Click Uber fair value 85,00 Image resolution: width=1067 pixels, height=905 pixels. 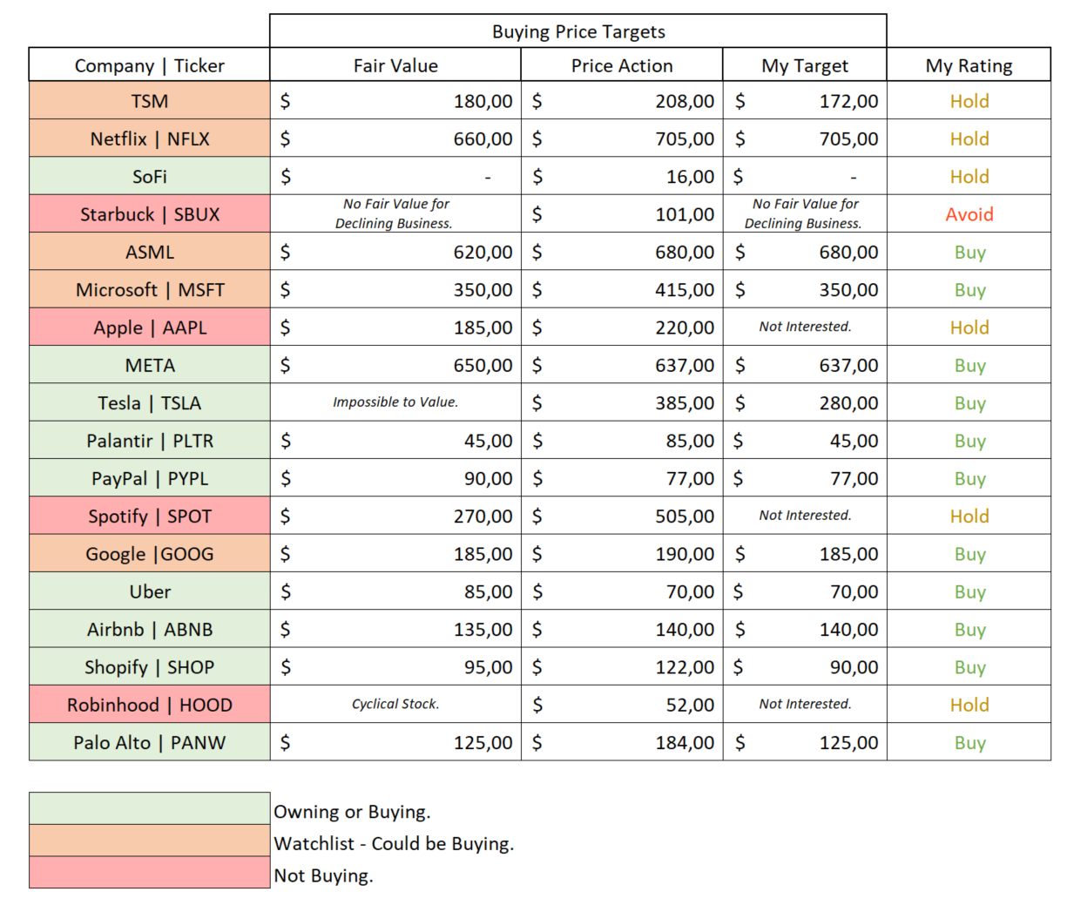tap(395, 591)
